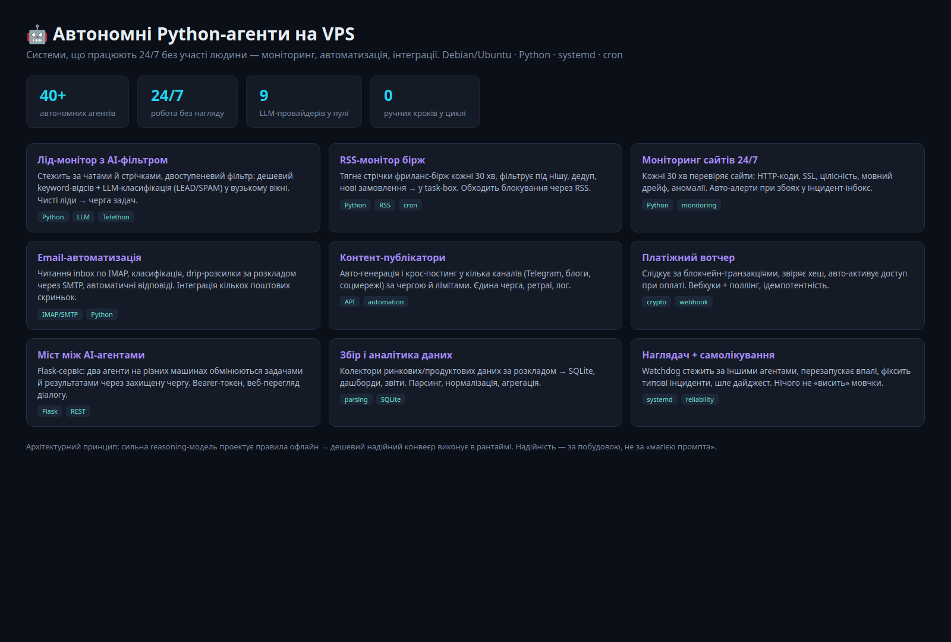
Task: Click the Python tag in Email-автоматизація card
Action: [x=102, y=314]
